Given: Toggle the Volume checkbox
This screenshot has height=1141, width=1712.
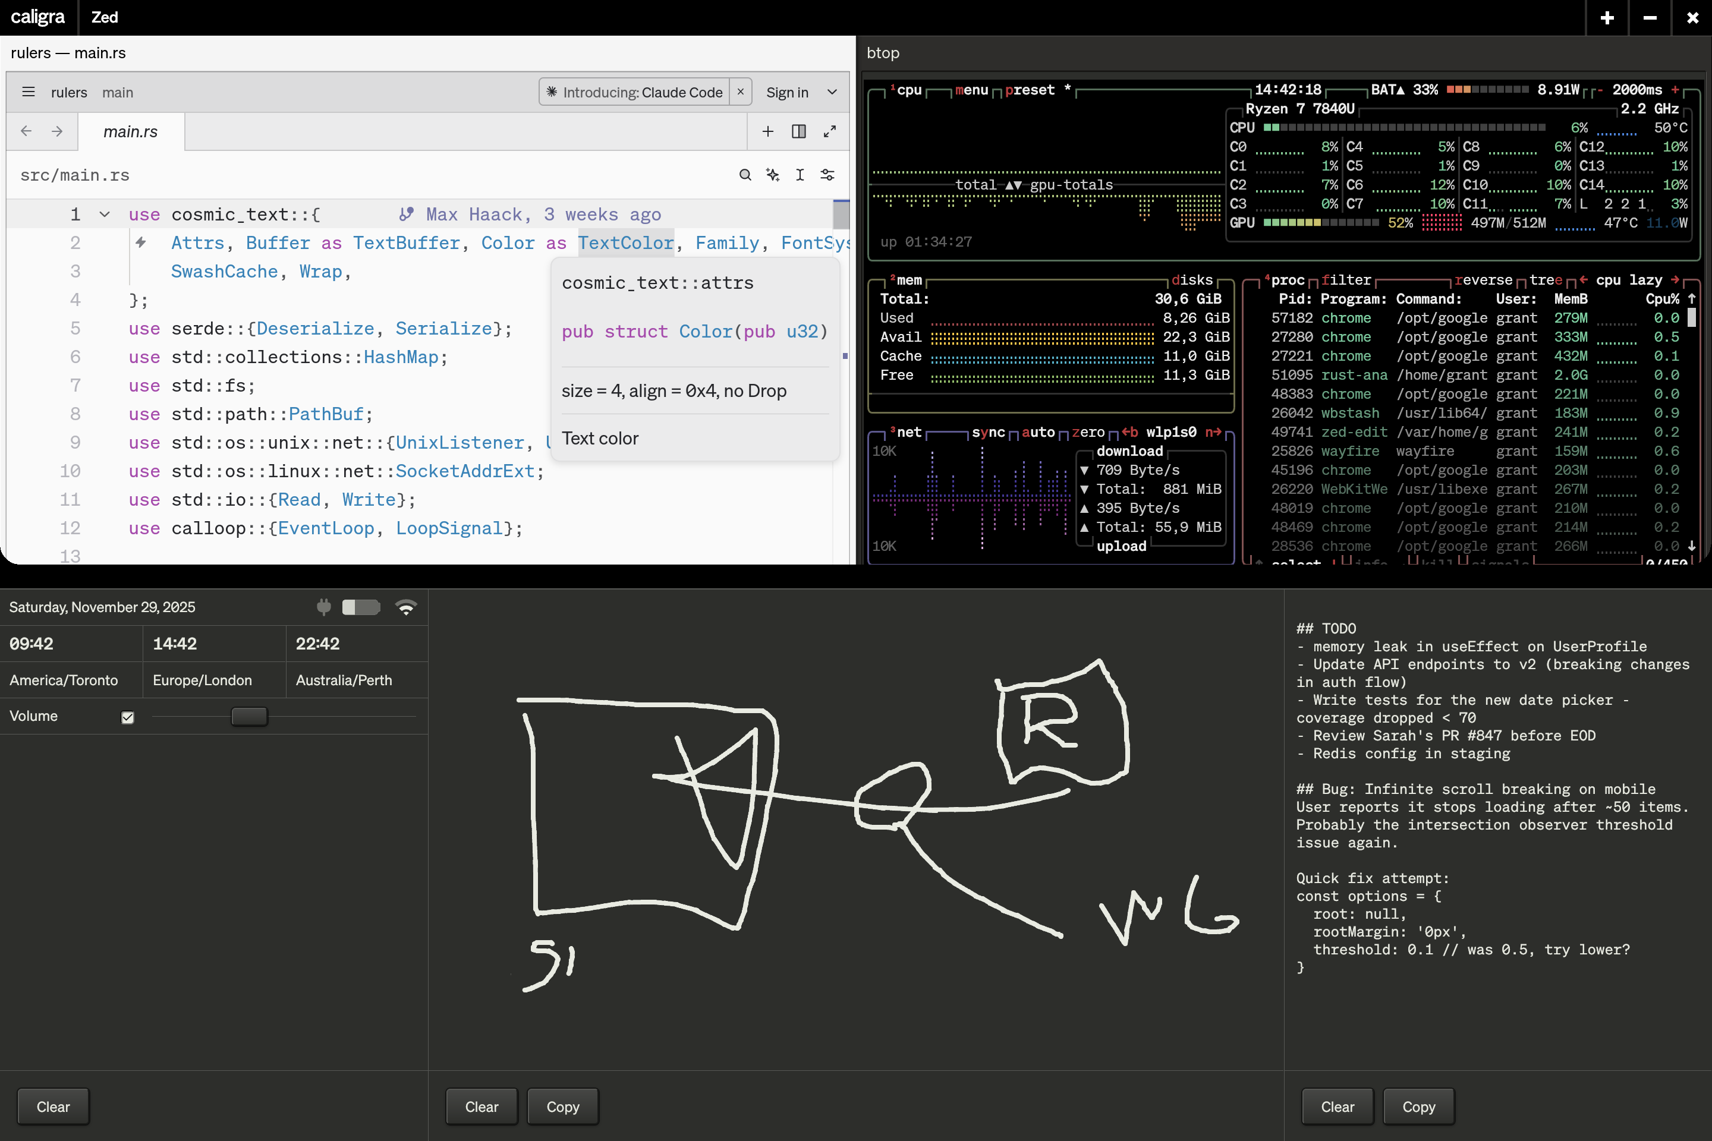Looking at the screenshot, I should click(x=127, y=717).
